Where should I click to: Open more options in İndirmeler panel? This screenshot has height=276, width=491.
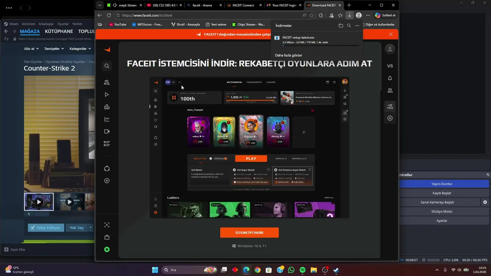(357, 26)
